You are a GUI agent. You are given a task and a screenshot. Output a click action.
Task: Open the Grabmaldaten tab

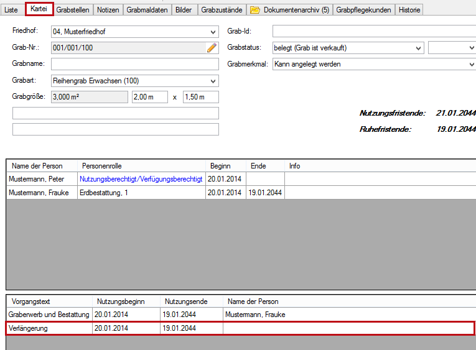click(147, 10)
